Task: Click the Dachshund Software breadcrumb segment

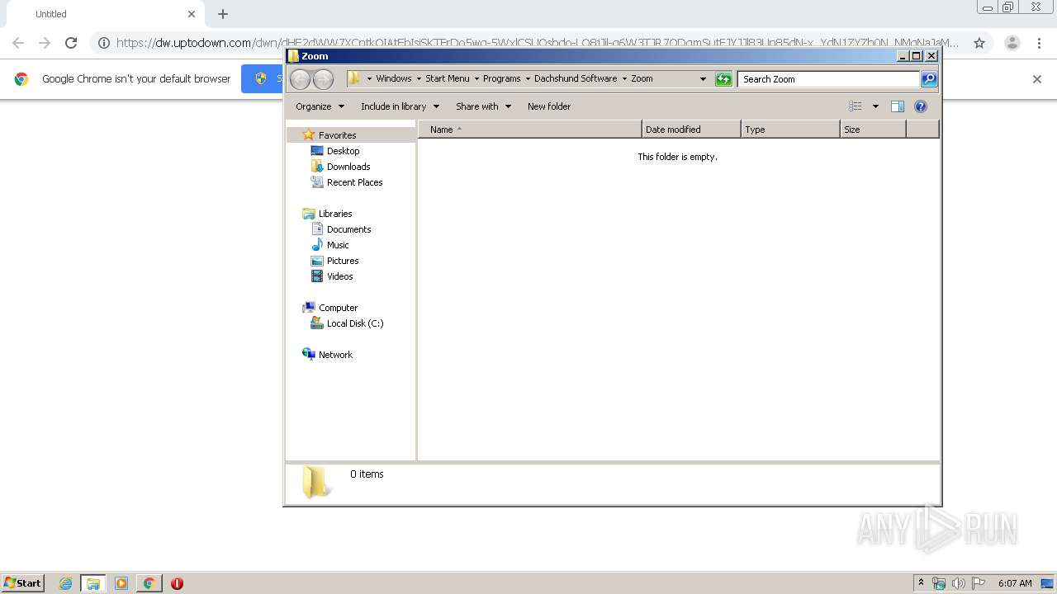Action: tap(576, 78)
